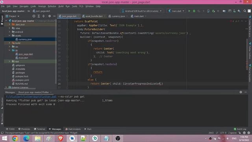252x142 pixels.
Task: Open the Project panel settings gear
Action: point(50,16)
